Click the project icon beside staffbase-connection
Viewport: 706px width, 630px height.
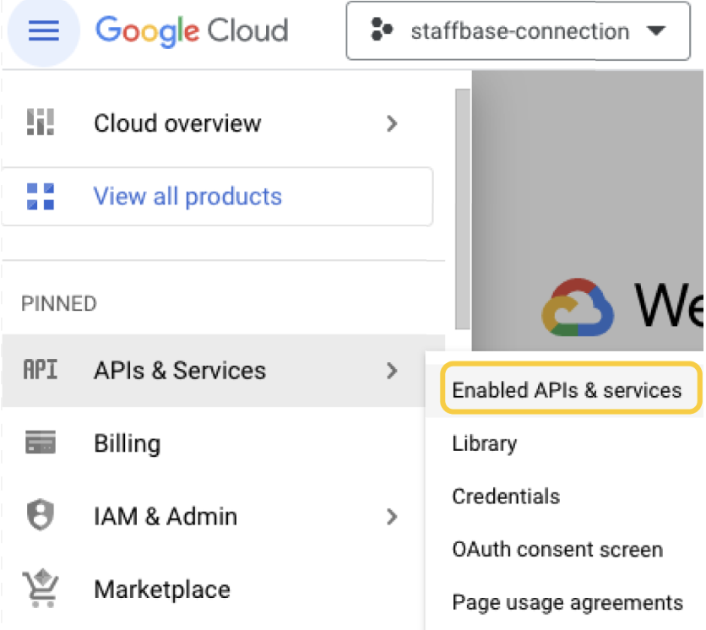[x=383, y=32]
